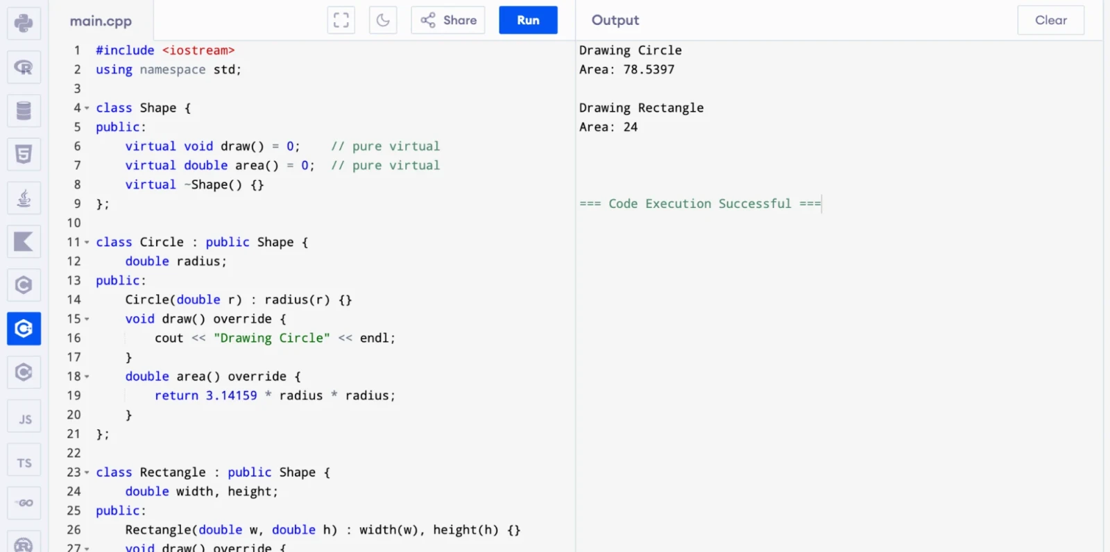Fold the Circle draw() function at line 15
Image resolution: width=1110 pixels, height=552 pixels.
(87, 319)
